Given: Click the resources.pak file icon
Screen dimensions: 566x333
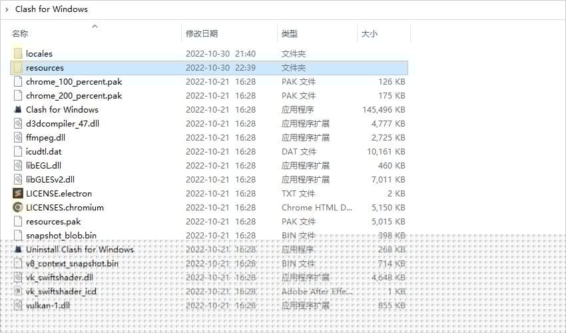Looking at the screenshot, I should pyautogui.click(x=18, y=221).
